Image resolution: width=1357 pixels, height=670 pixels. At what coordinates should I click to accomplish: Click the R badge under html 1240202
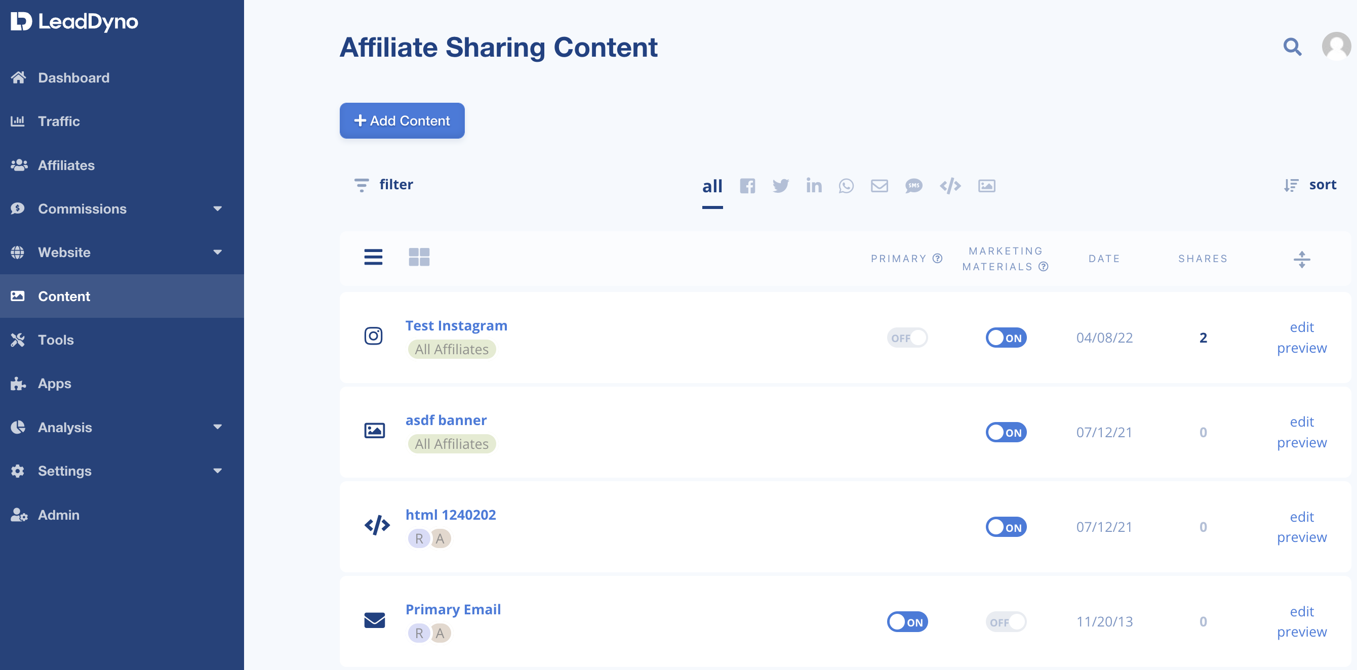tap(419, 538)
